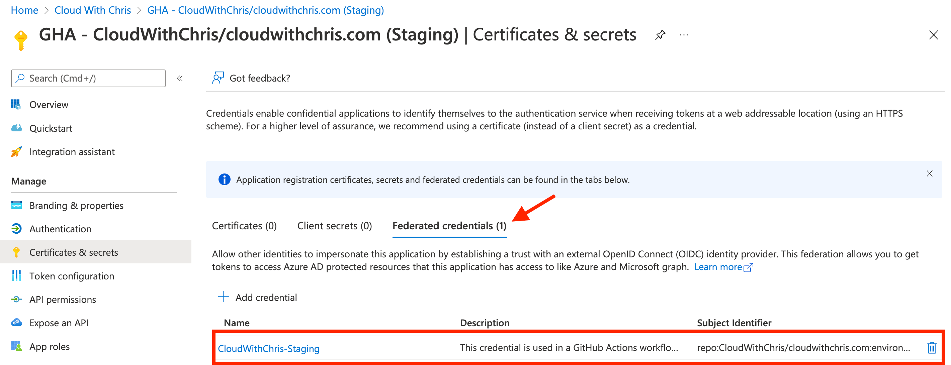Dismiss the application registration info banner
The width and height of the screenshot is (951, 365).
[930, 174]
